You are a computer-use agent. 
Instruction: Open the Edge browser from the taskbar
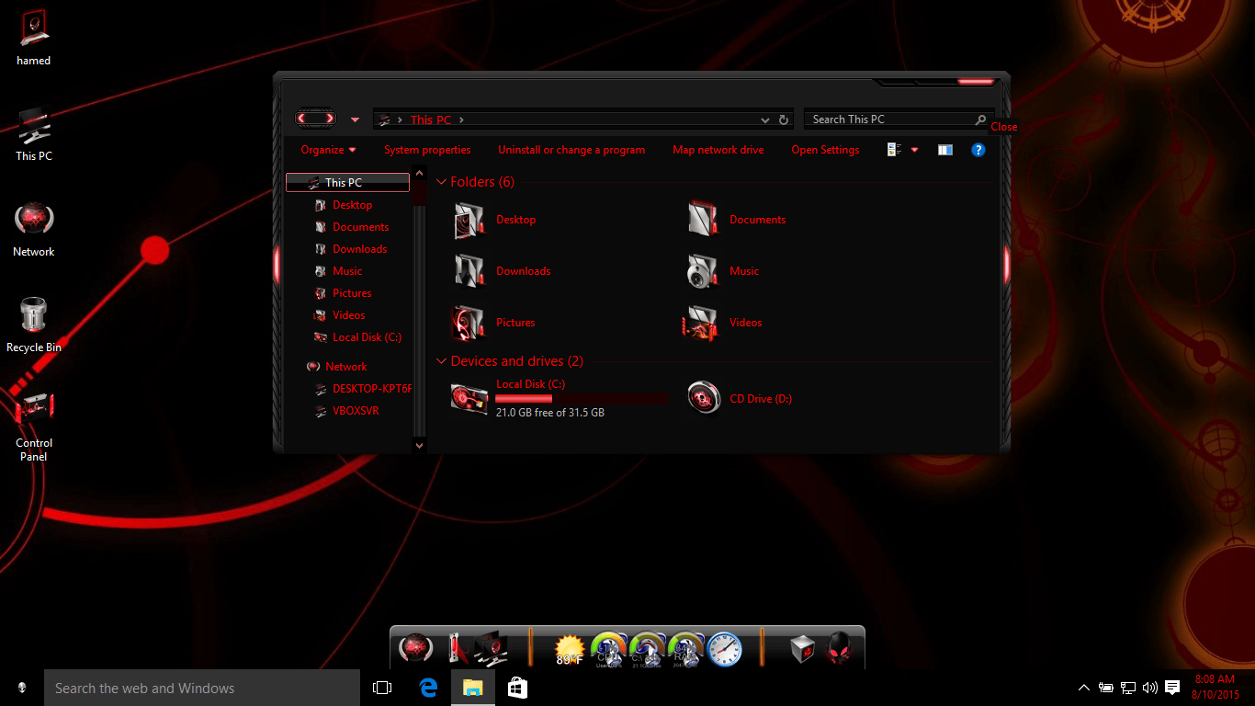tap(428, 687)
